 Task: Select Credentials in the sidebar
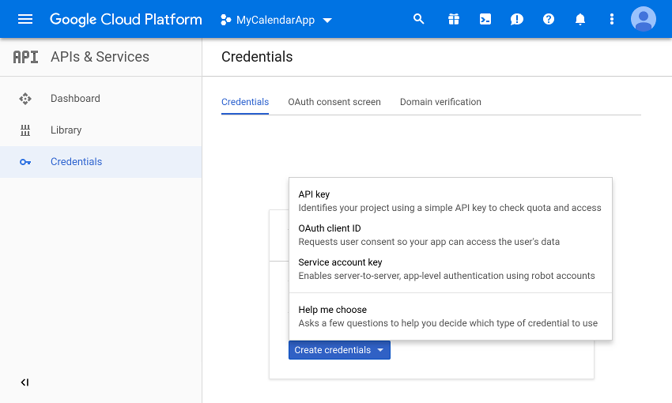[100, 162]
